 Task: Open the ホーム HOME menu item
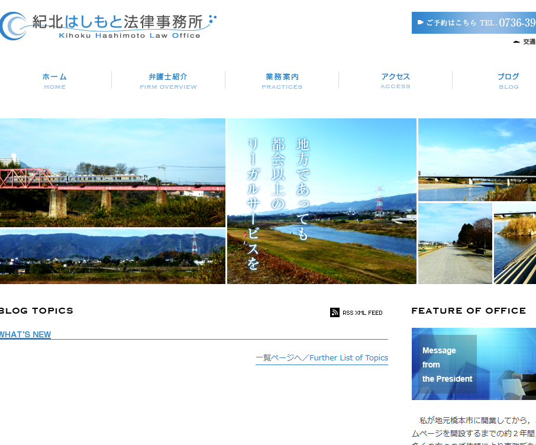pyautogui.click(x=54, y=81)
